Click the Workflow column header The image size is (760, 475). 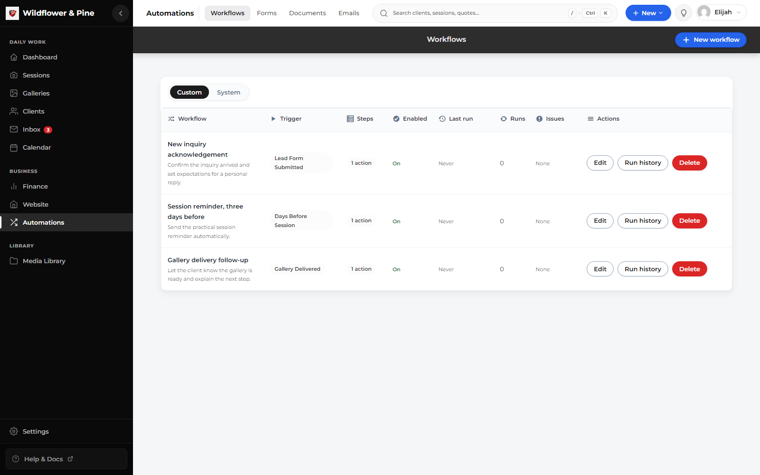(x=187, y=119)
